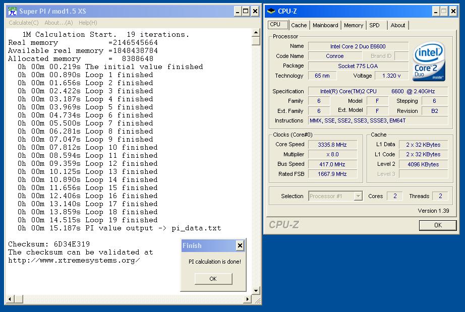
Task: Click the Super PI vertical scroll up arrow
Action: [256, 32]
